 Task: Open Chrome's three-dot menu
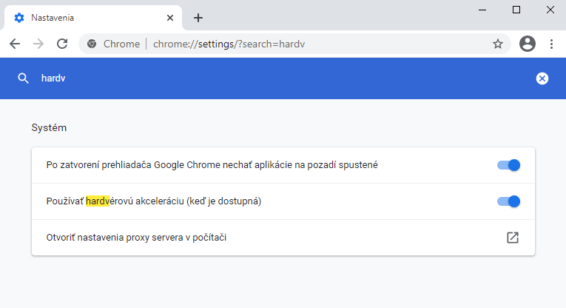coord(551,44)
